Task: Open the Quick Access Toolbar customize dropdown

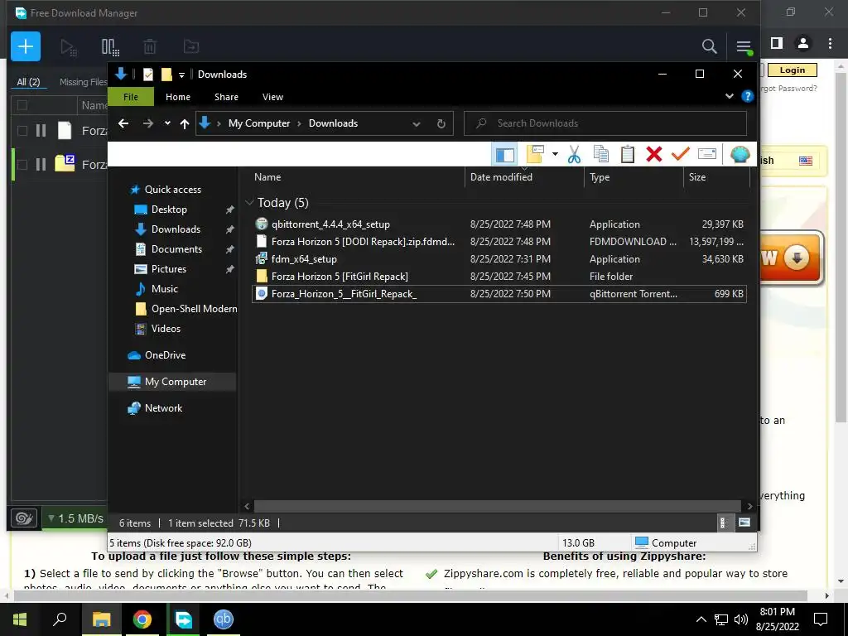Action: pyautogui.click(x=181, y=75)
